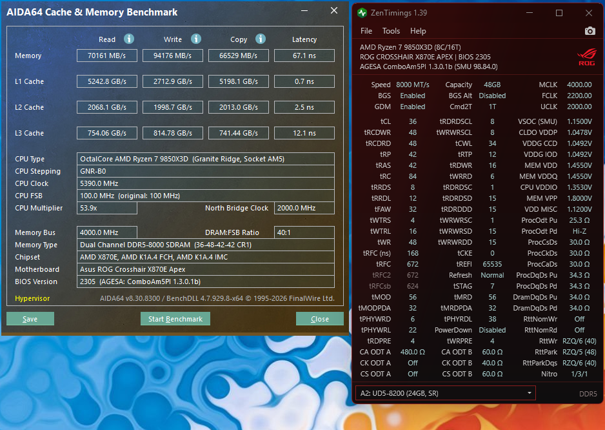
Task: Open ZenTimings Help menu
Action: click(418, 31)
